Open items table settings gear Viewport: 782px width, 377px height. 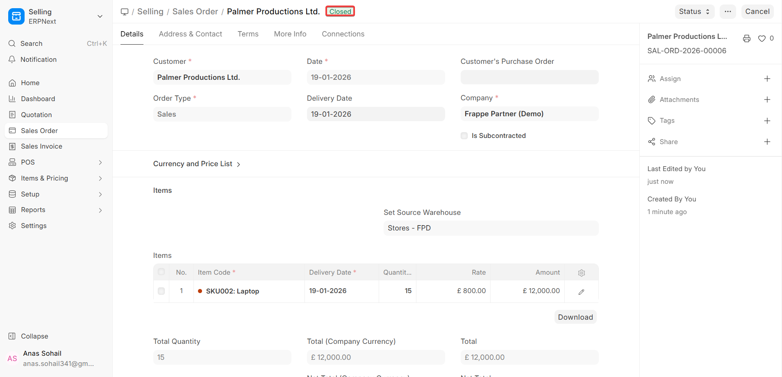[x=581, y=273]
